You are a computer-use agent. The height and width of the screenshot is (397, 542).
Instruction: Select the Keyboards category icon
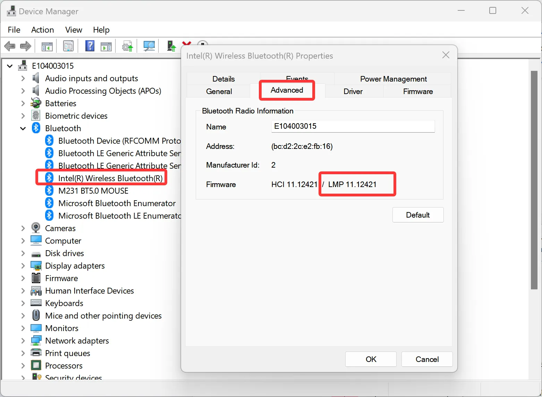[36, 303]
